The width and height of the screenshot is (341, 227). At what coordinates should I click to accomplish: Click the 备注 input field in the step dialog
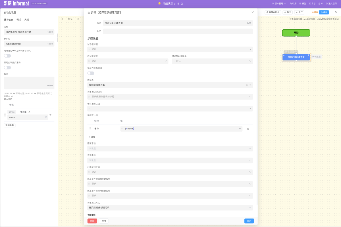[178, 31]
